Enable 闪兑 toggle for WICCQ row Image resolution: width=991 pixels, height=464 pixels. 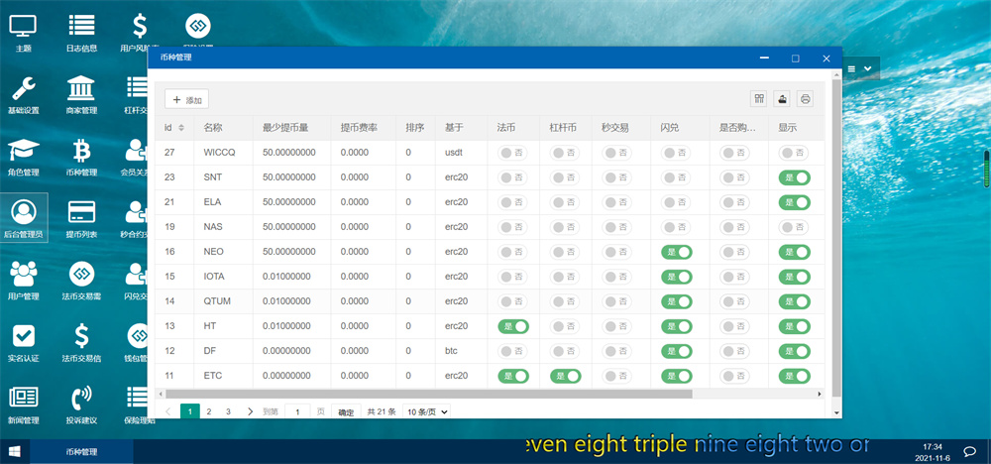coord(676,153)
